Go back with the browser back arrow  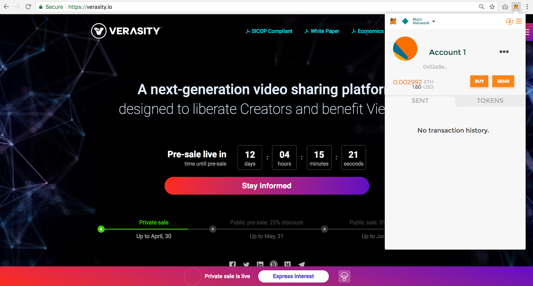tap(6, 7)
